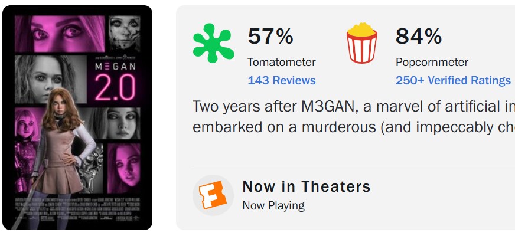The height and width of the screenshot is (236, 515).
Task: Click the credits block at poster bottom
Action: [x=77, y=209]
